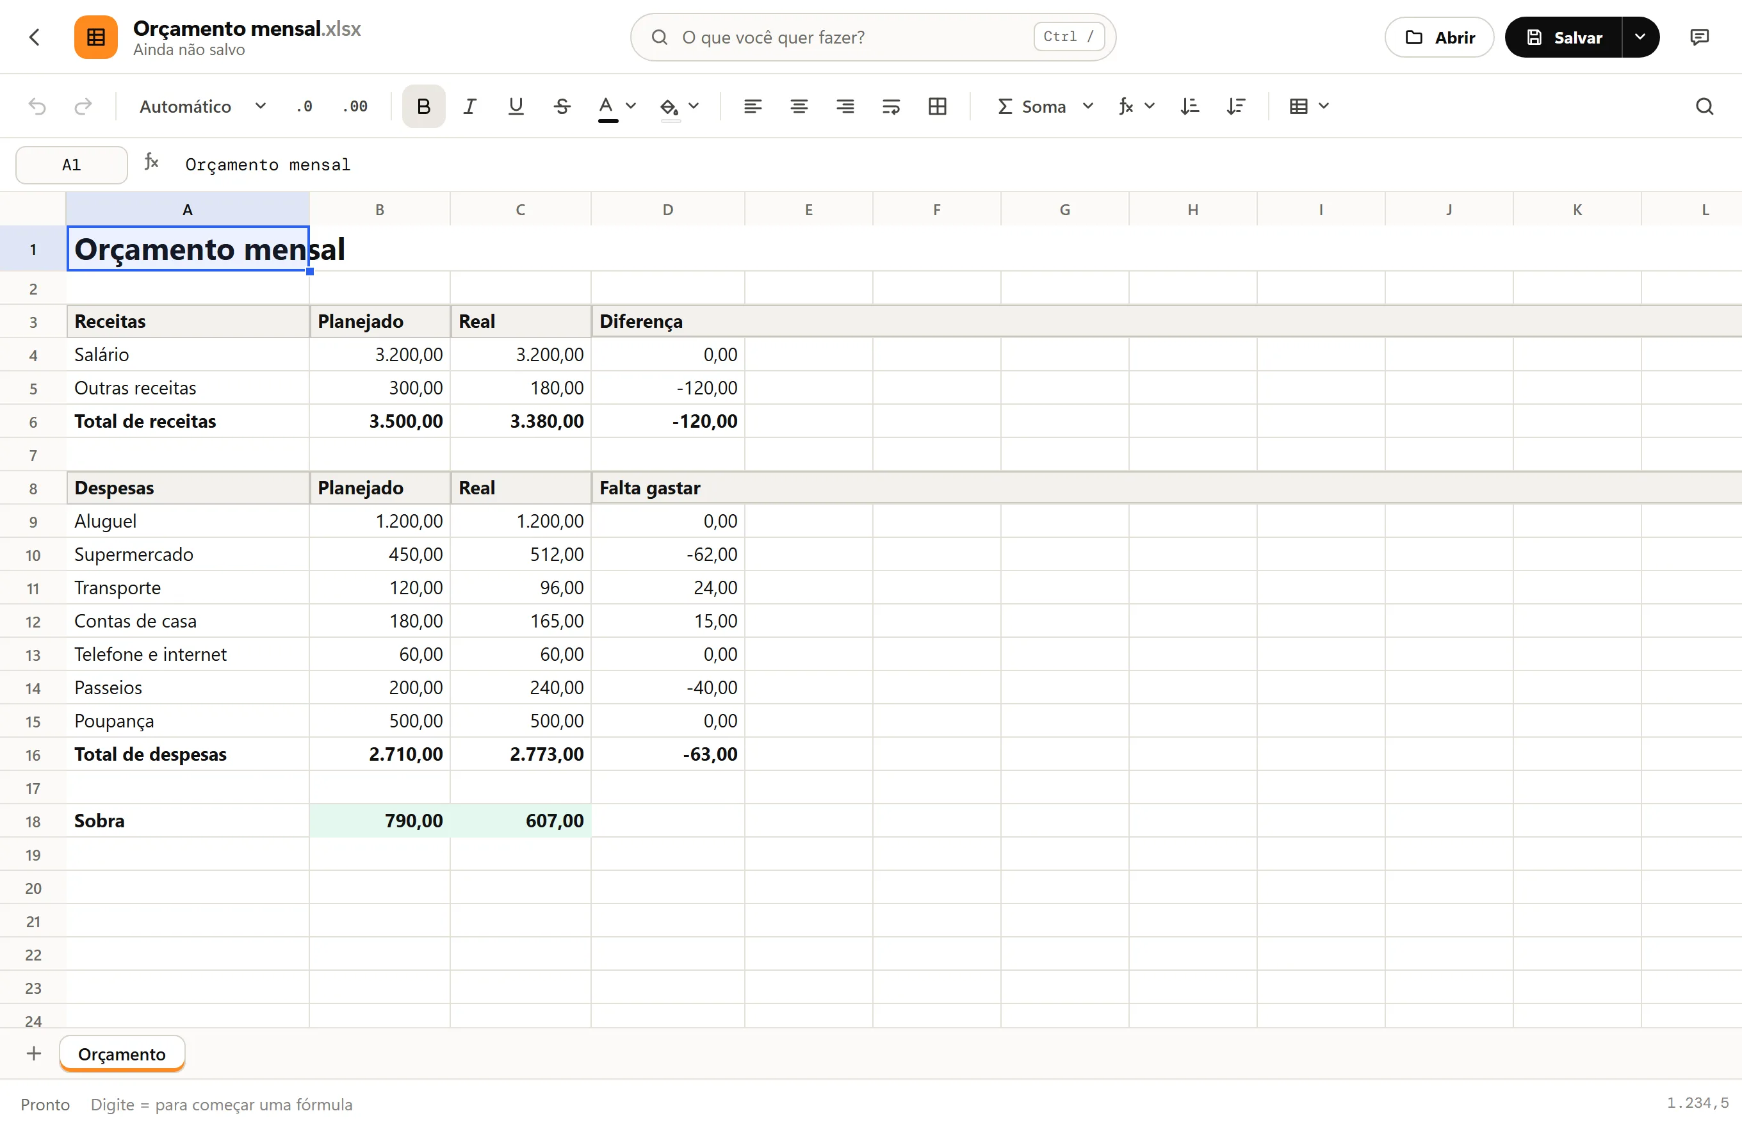This screenshot has height=1127, width=1742.
Task: Click the 'Total de despesas' cell
Action: click(188, 754)
